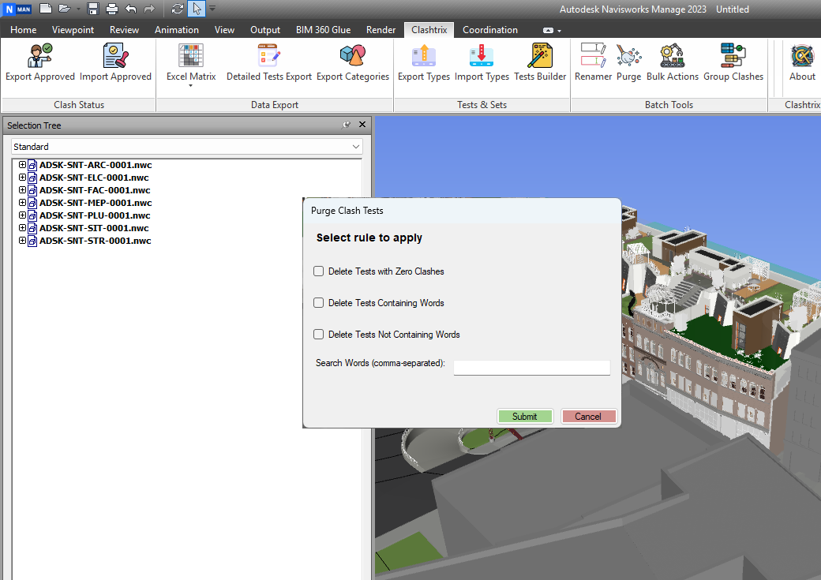The width and height of the screenshot is (821, 580).
Task: Open Excel Matrix dropdown arrow
Action: 190,86
